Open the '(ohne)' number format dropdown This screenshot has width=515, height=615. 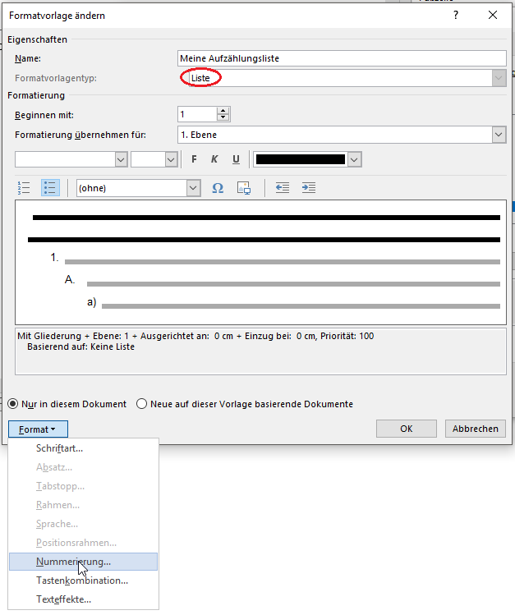tap(193, 188)
